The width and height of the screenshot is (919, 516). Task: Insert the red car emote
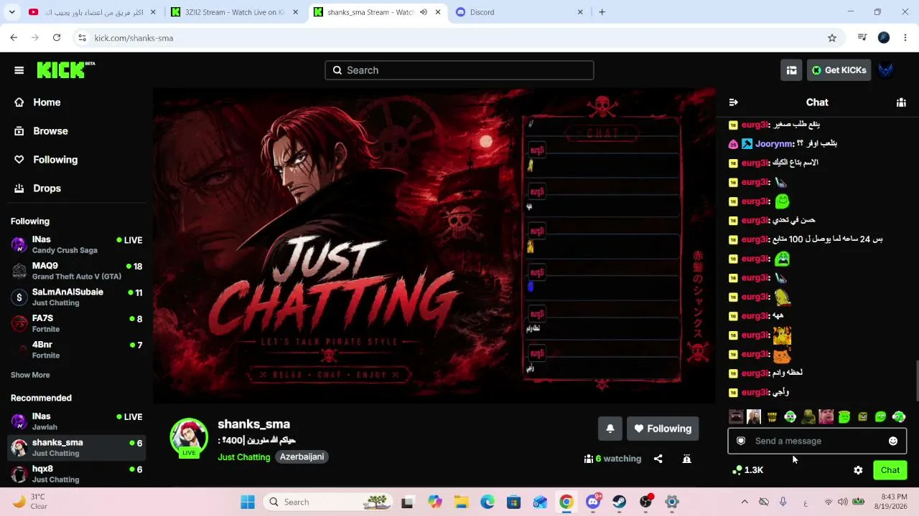(x=736, y=416)
